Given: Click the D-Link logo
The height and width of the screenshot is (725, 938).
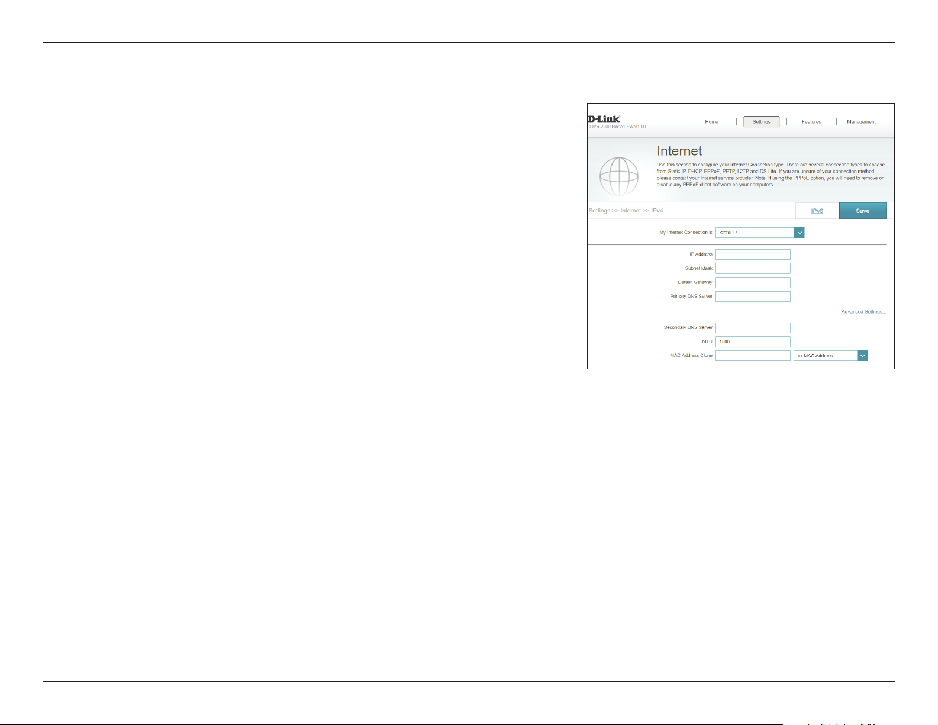Looking at the screenshot, I should pos(604,119).
